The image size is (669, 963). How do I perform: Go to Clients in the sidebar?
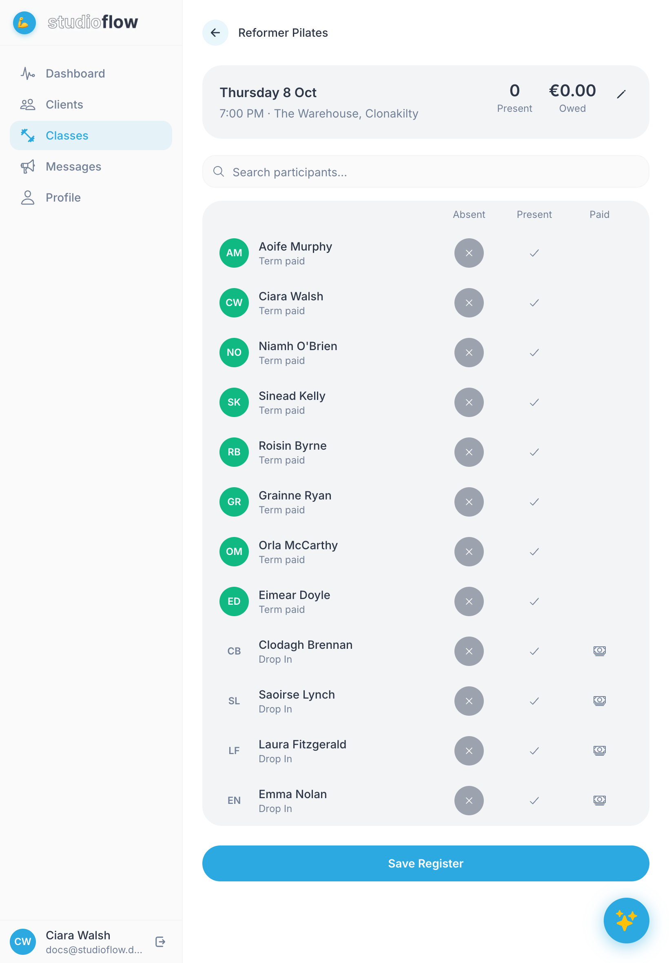(91, 104)
